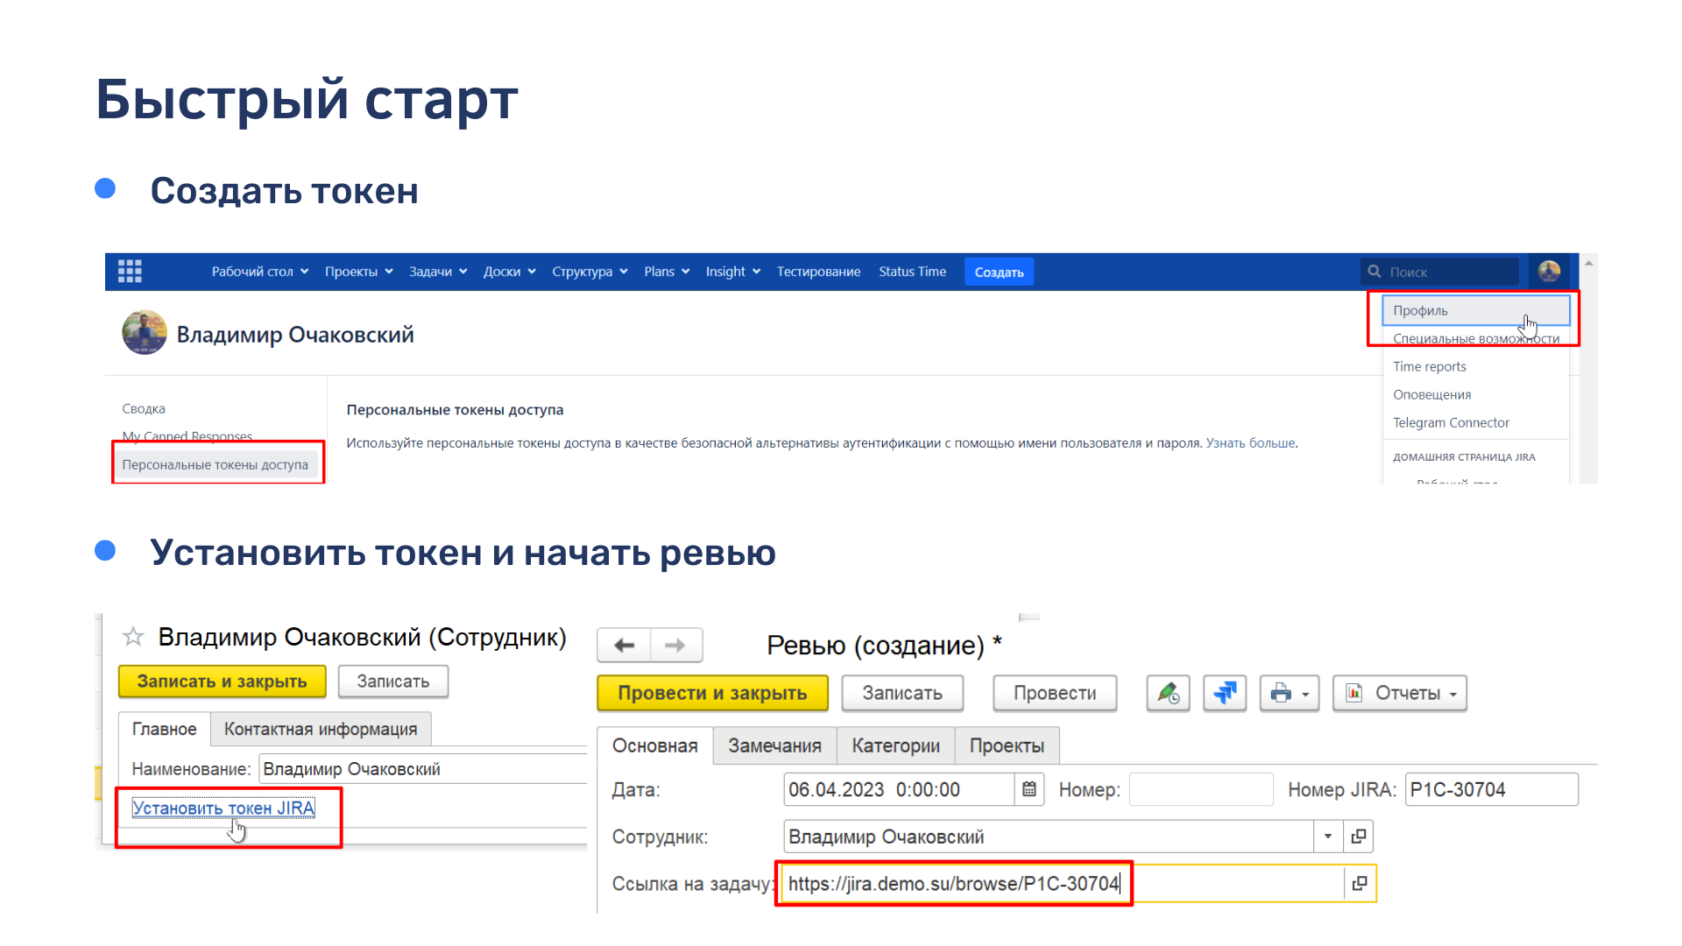Open the printer dropdown button

click(1289, 693)
